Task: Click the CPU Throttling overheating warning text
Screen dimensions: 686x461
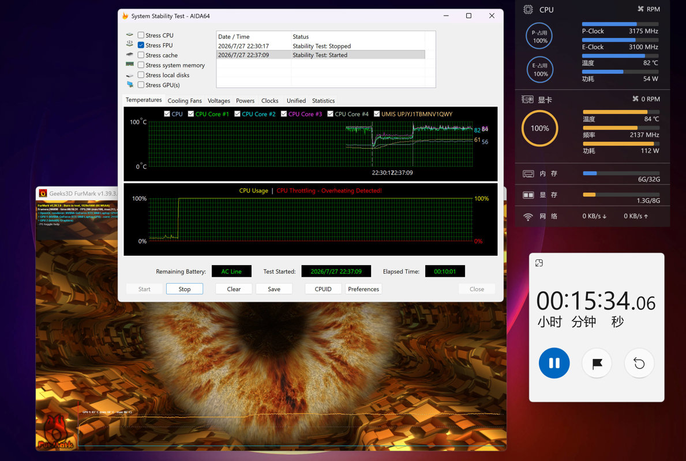Action: point(329,191)
